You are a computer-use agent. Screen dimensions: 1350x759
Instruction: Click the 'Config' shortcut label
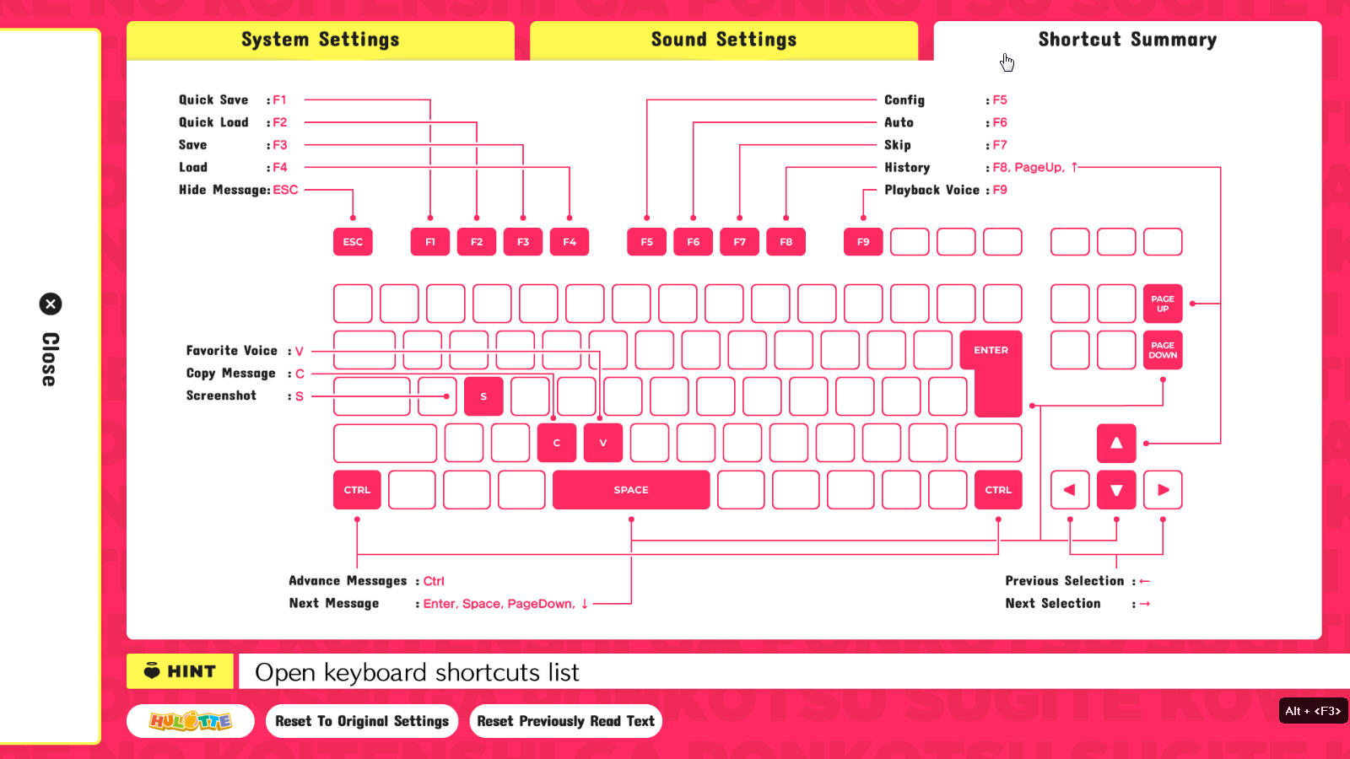point(904,100)
